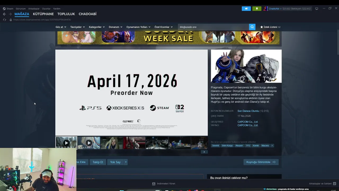Click the star İstek Listesi icon
The height and width of the screenshot is (191, 339).
[x=262, y=27]
